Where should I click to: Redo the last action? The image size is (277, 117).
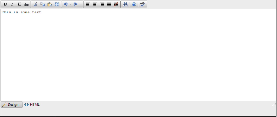(x=75, y=4)
